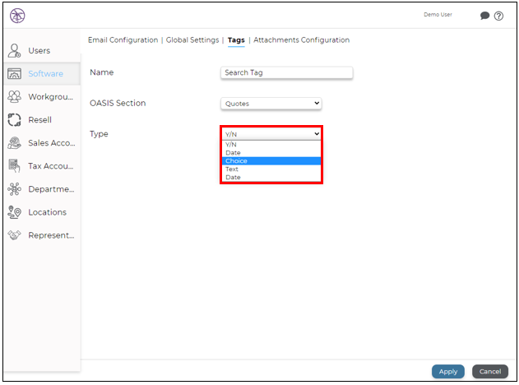Open the OASIS Section dropdown showing Quotes

[271, 104]
